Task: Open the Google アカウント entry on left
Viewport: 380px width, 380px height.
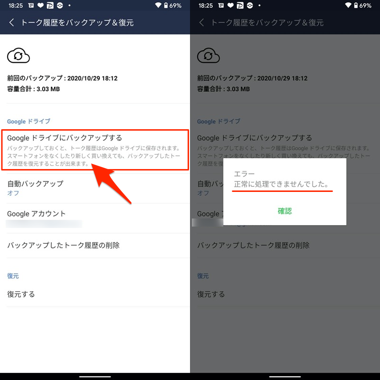Action: coord(95,218)
